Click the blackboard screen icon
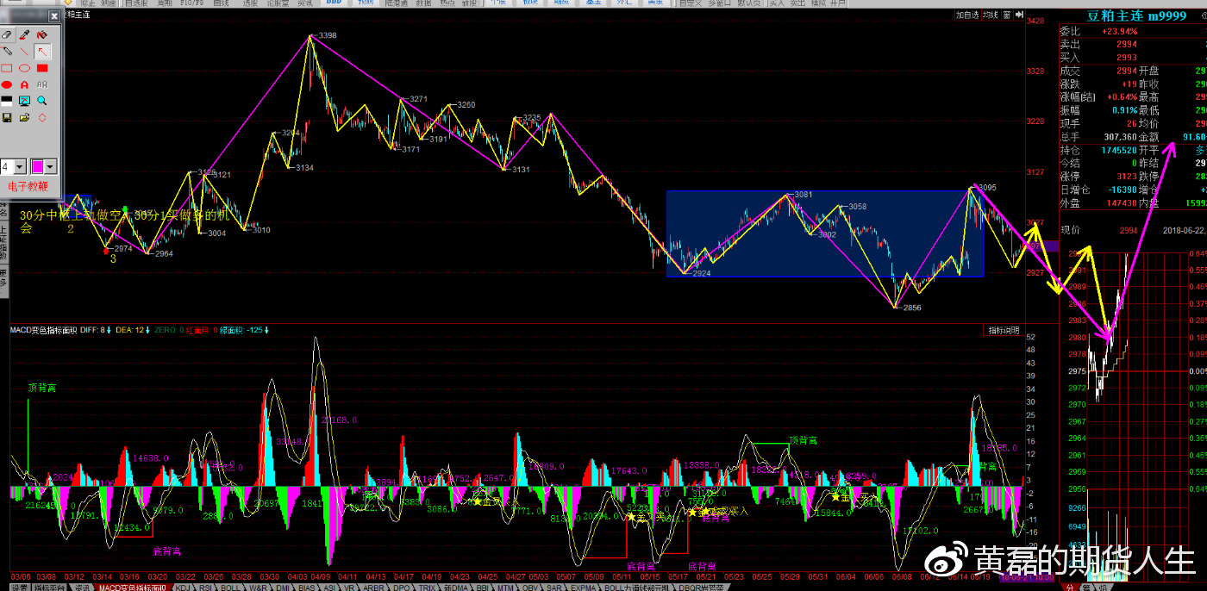This screenshot has width=1207, height=591. point(24,101)
